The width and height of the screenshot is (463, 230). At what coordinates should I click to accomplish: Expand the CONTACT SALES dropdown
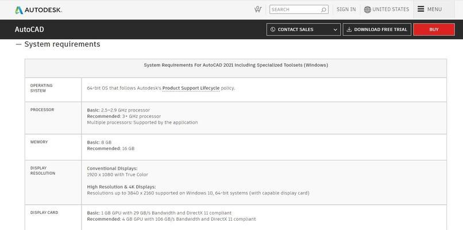303,29
